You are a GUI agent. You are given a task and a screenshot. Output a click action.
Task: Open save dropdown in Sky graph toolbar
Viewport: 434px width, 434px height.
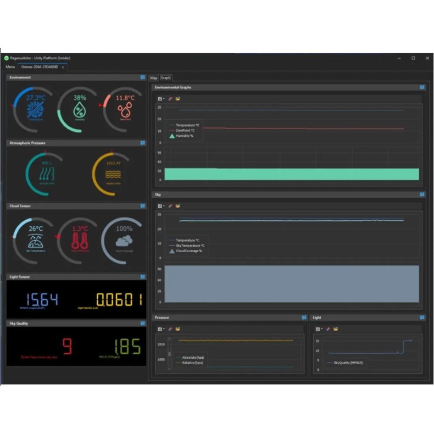[161, 206]
